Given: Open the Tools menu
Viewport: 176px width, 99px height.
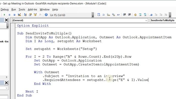Looking at the screenshot, I should tap(22, 10).
